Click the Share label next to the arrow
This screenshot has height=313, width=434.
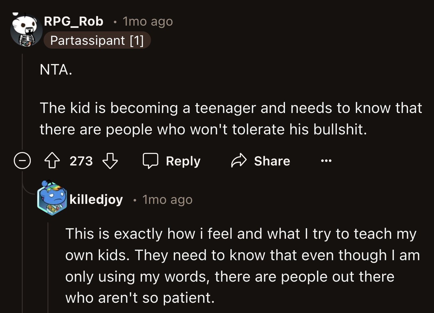point(272,161)
